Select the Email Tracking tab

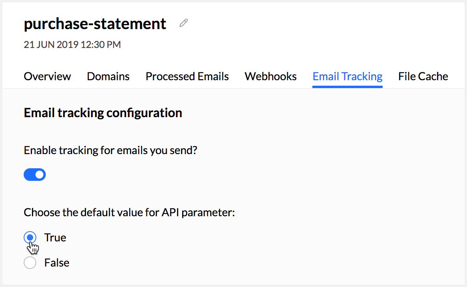(347, 77)
